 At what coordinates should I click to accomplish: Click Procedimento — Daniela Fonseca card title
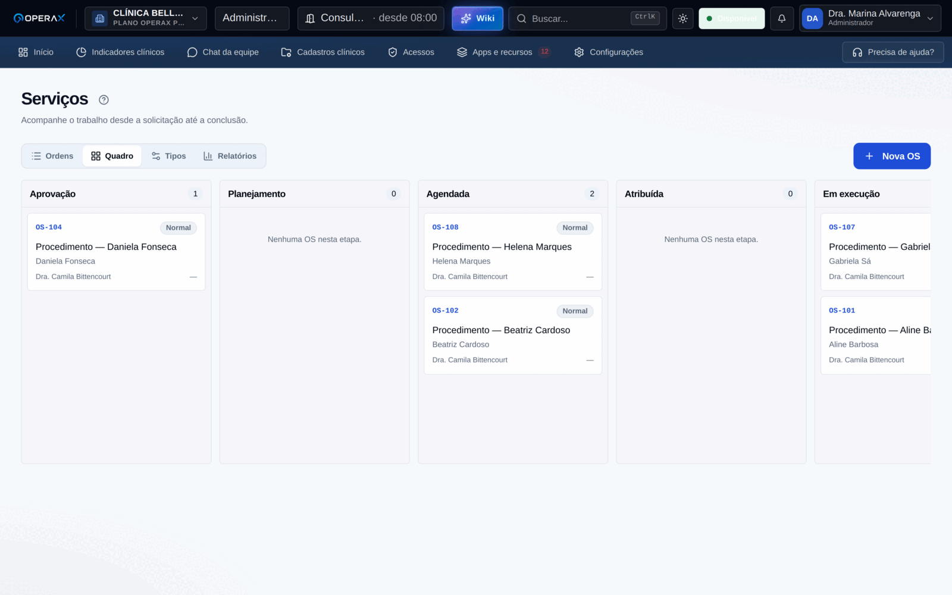tap(106, 247)
